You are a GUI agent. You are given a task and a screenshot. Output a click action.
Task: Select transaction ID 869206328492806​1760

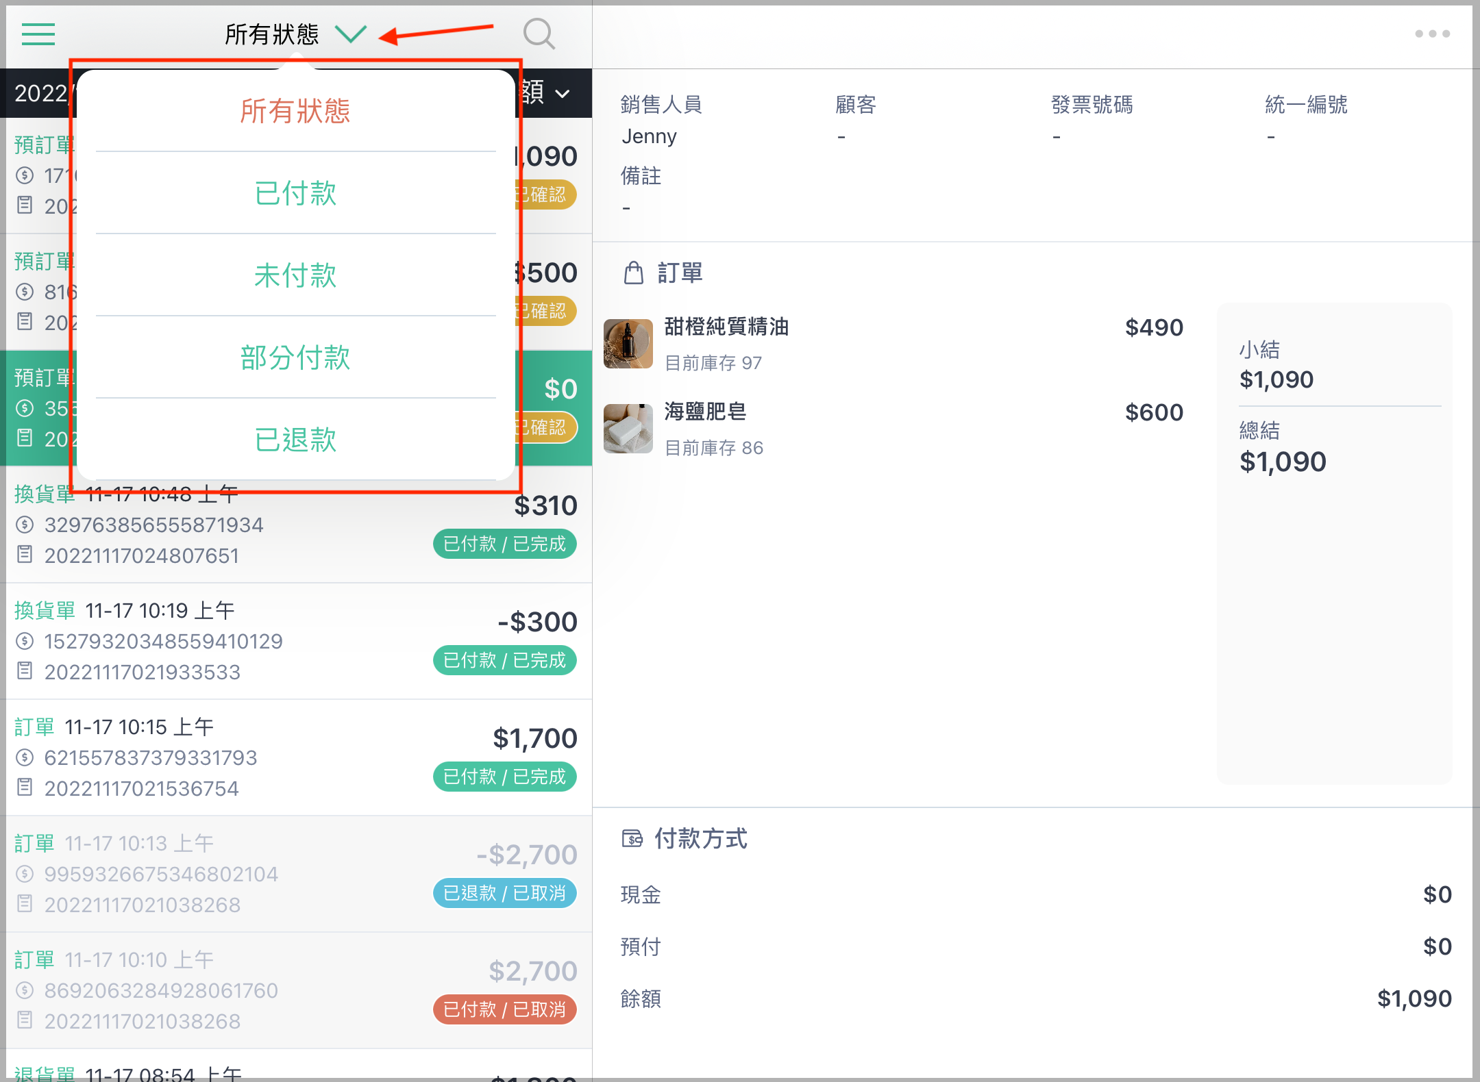pos(161,990)
